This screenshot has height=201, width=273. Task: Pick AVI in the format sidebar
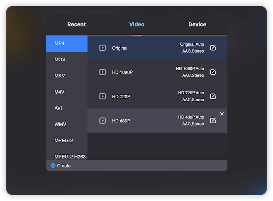point(58,108)
